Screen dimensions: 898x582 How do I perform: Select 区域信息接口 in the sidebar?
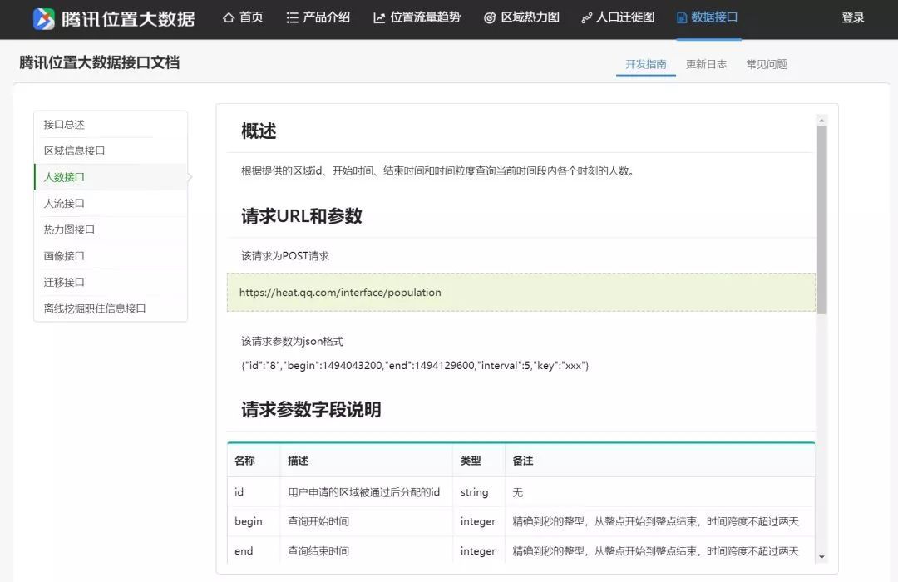pos(75,150)
